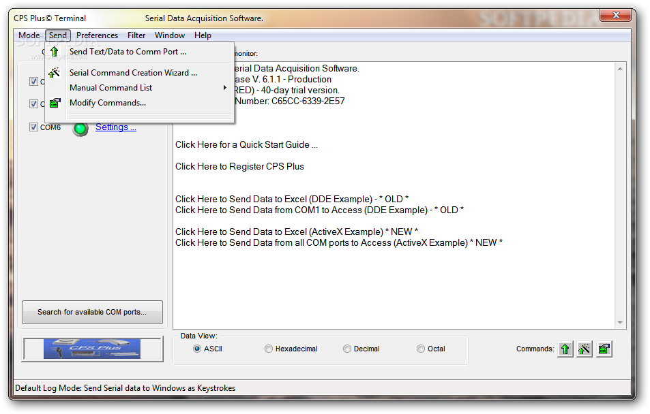Open the Help menu
Screen dimensions: 650x414
203,35
